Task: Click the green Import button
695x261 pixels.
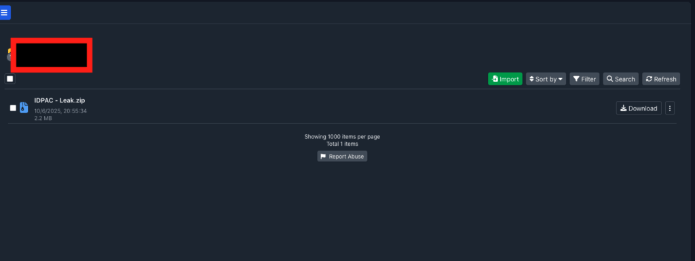Action: click(x=505, y=79)
